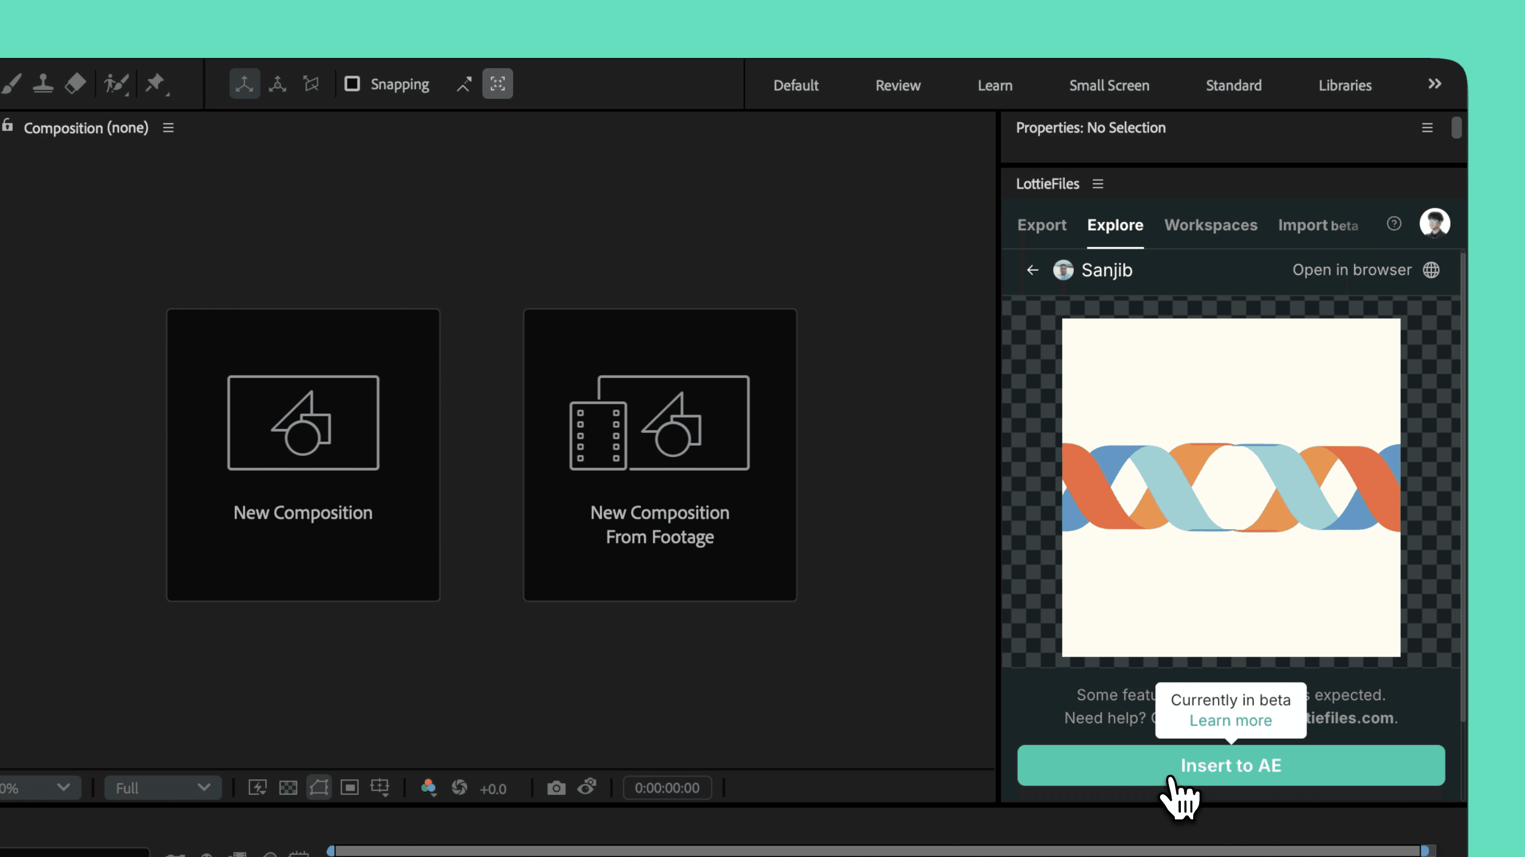Image resolution: width=1525 pixels, height=857 pixels.
Task: Switch to the Small Screen workspace
Action: (1109, 85)
